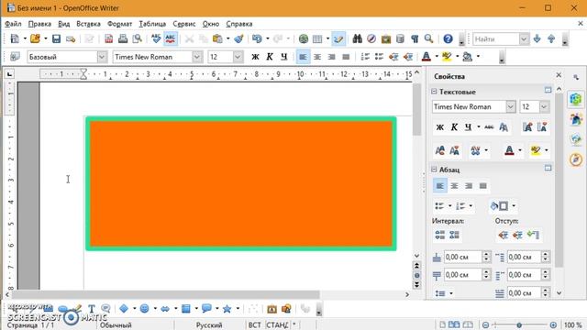The height and width of the screenshot is (330, 587).
Task: Toggle Nonprinting Characters pilcrow icon
Action: point(415,38)
